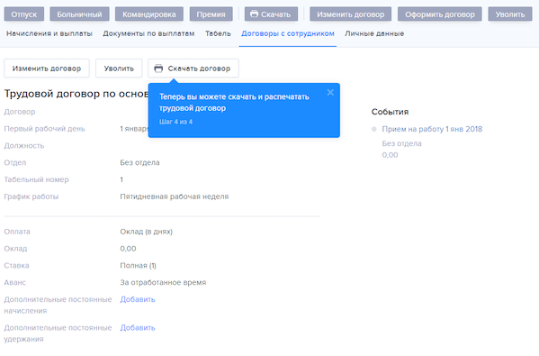Click Изменить договор in the gray top toolbar
Image resolution: width=539 pixels, height=356 pixels.
(x=351, y=14)
